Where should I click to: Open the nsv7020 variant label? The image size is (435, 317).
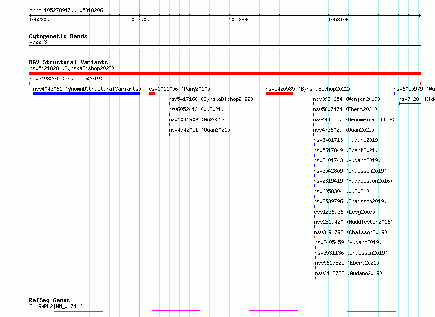click(x=416, y=99)
